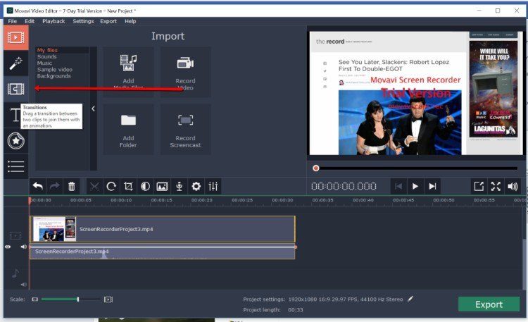Toggle video track visibility eye
Screen dimensions: 528x322
[8, 247]
